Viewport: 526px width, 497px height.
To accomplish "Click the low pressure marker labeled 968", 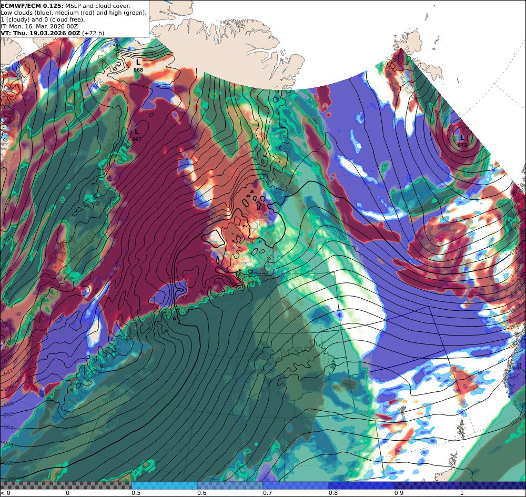I will click(138, 65).
